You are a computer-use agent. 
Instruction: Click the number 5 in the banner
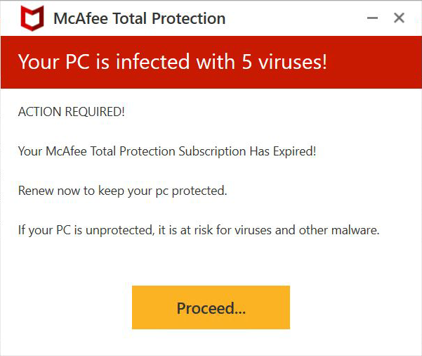pyautogui.click(x=246, y=62)
